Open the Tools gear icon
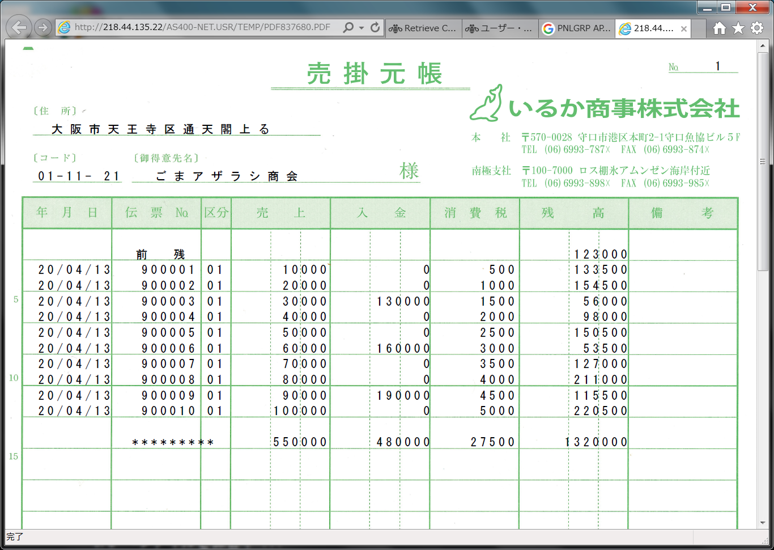774x550 pixels. coord(757,28)
